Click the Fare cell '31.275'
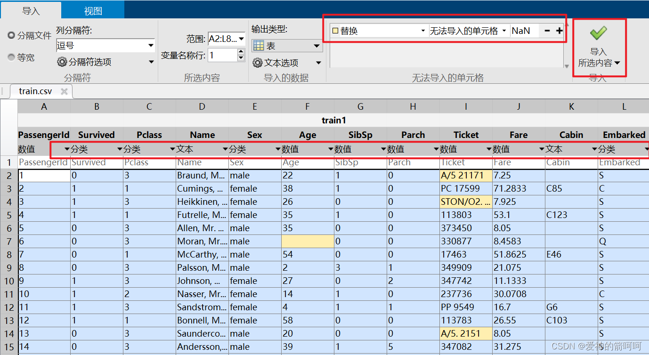Viewport: 649px width, 355px height. 519,347
